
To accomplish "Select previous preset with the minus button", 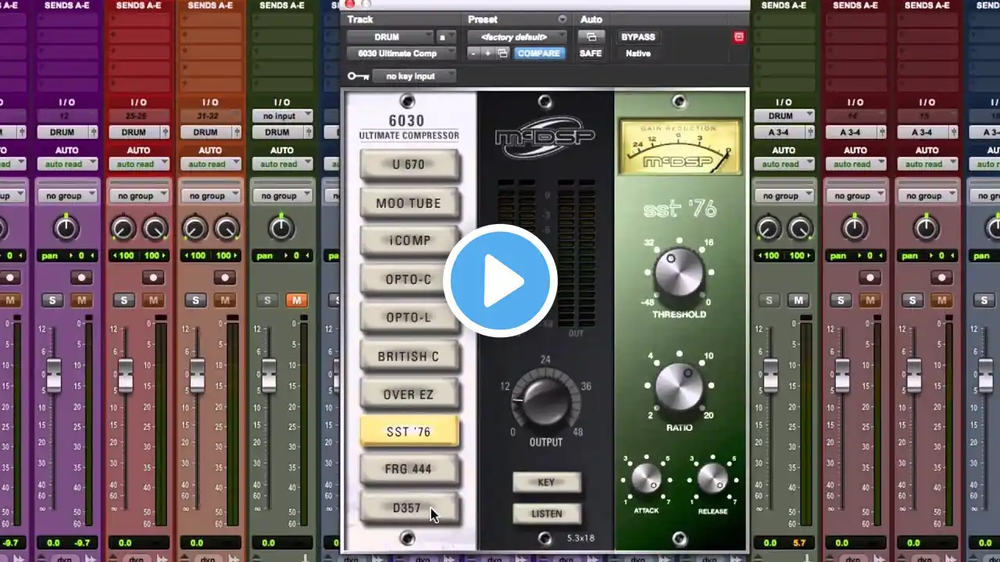I will click(473, 53).
